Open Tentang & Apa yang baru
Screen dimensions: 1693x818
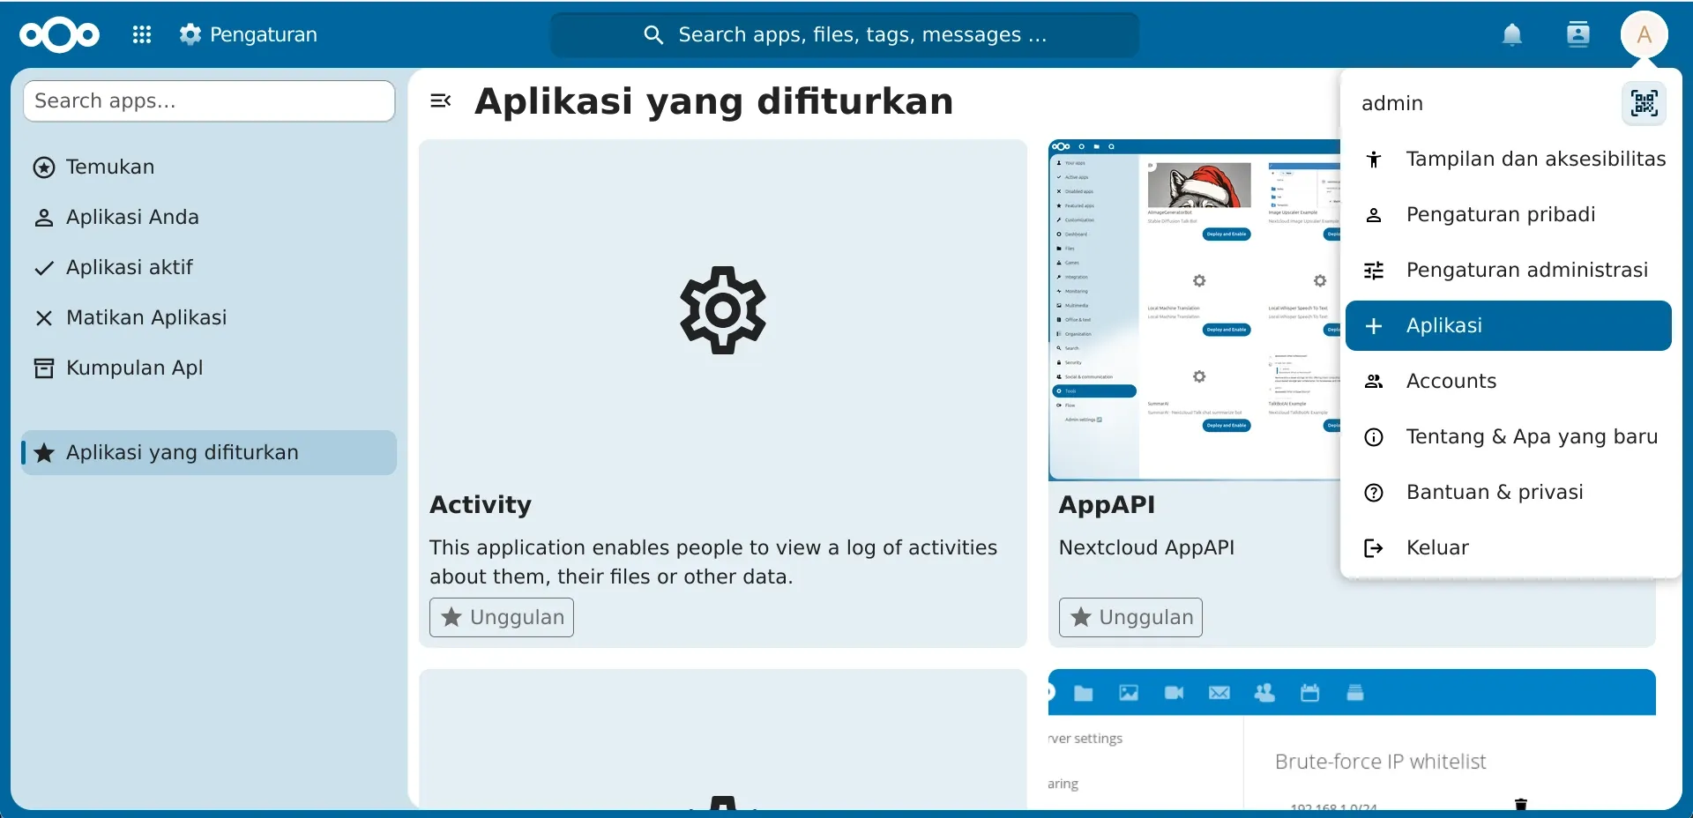point(1509,436)
